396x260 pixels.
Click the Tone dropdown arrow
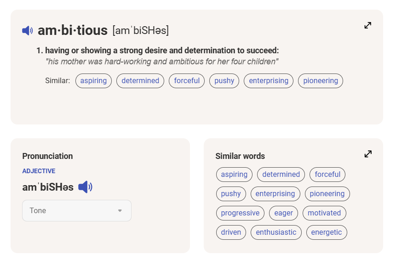point(120,211)
